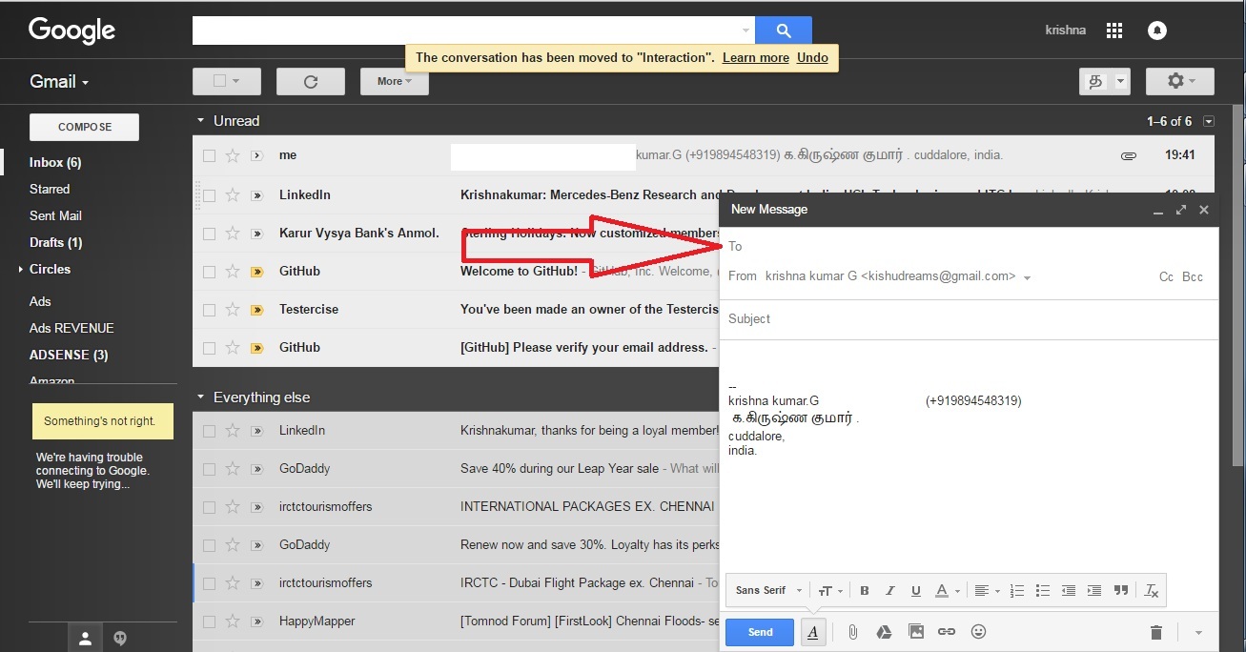Insert a file from Google Drive
The height and width of the screenshot is (652, 1246).
click(x=884, y=631)
